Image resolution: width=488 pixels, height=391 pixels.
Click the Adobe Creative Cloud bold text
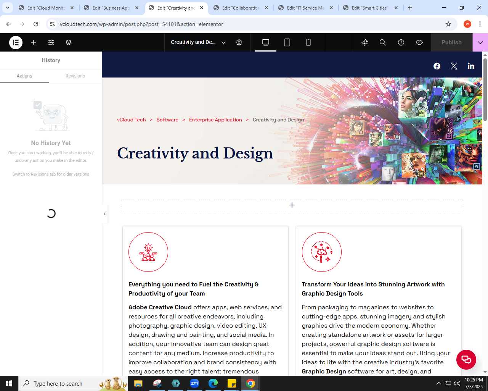(x=160, y=307)
